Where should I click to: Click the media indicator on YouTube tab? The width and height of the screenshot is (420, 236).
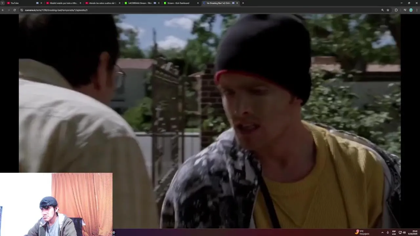(37, 3)
